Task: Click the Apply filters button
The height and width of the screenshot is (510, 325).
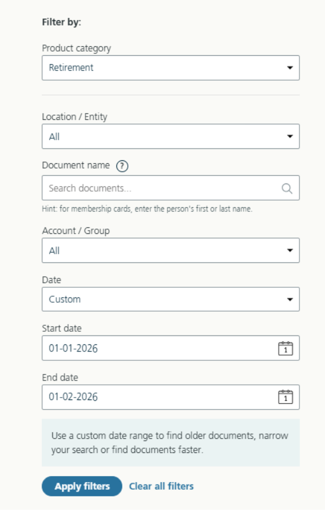Action: [x=82, y=486]
